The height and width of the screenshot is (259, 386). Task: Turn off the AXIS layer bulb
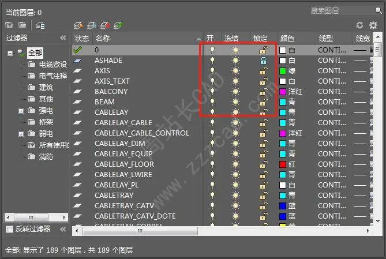pyautogui.click(x=212, y=71)
